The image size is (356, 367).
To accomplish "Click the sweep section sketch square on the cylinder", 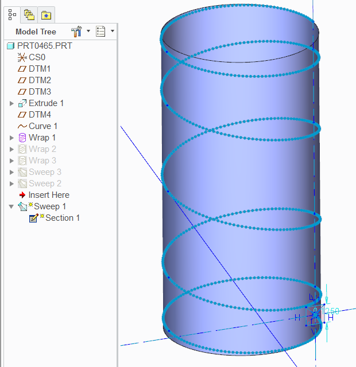I will [315, 315].
